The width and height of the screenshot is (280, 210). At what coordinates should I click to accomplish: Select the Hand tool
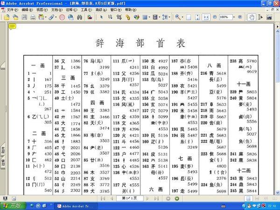[252, 17]
